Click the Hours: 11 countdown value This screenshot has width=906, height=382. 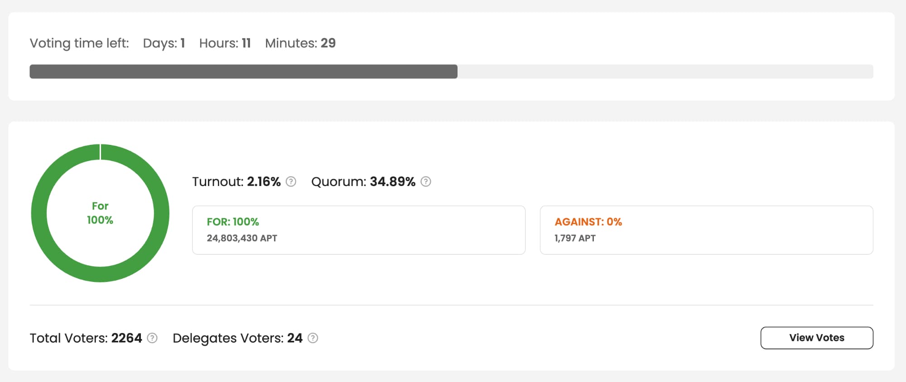[225, 43]
